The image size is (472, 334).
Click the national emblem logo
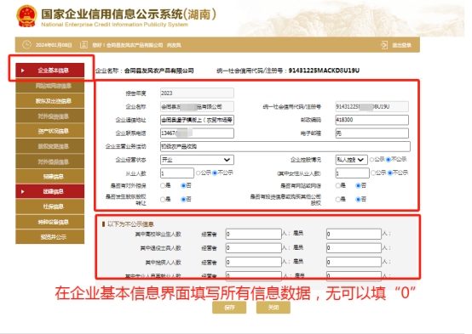click(26, 15)
